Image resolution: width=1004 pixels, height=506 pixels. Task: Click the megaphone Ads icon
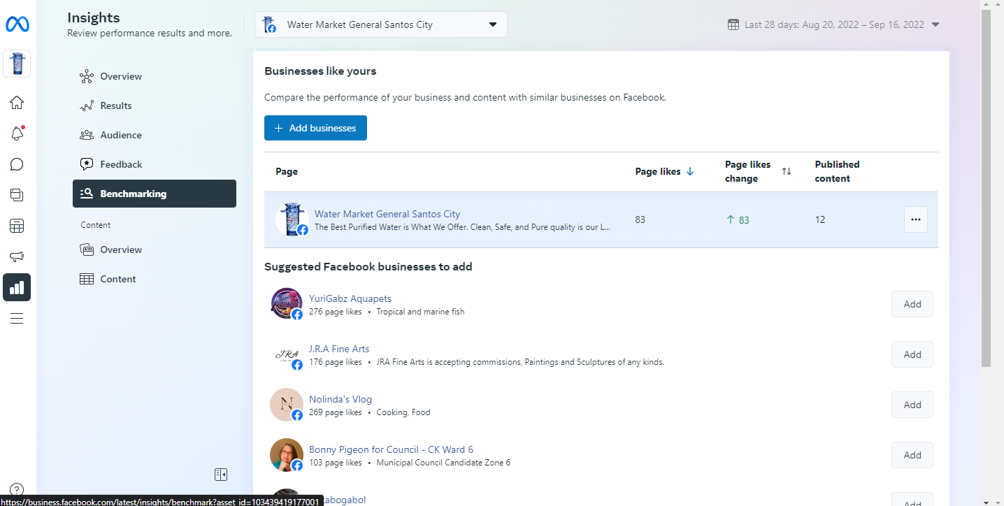pos(17,256)
